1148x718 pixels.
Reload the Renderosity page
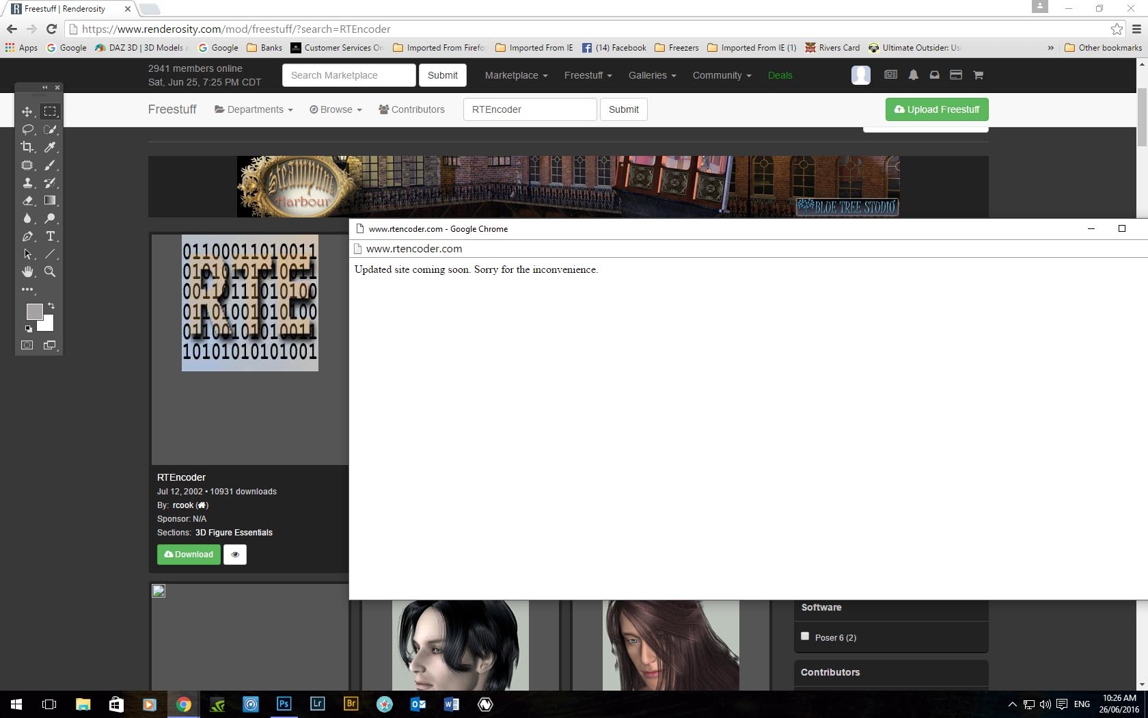coord(51,29)
